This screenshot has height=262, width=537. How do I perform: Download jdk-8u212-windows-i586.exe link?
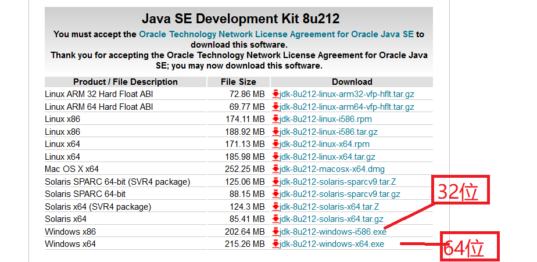(333, 232)
